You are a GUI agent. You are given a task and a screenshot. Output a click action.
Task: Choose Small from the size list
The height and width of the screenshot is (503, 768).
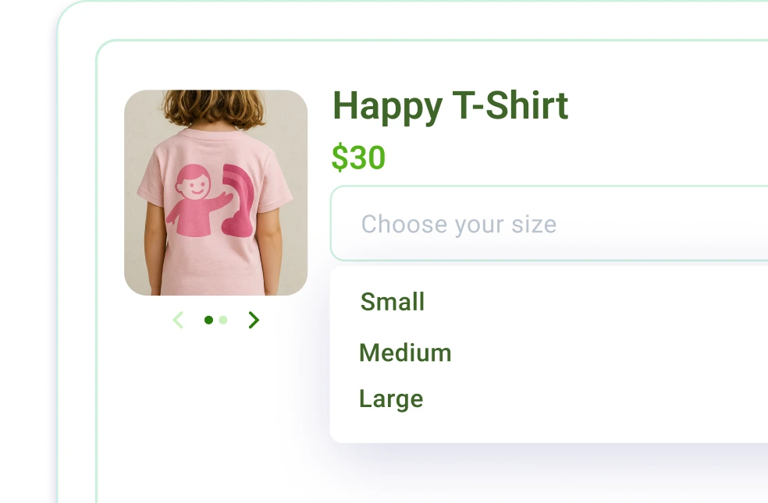393,302
